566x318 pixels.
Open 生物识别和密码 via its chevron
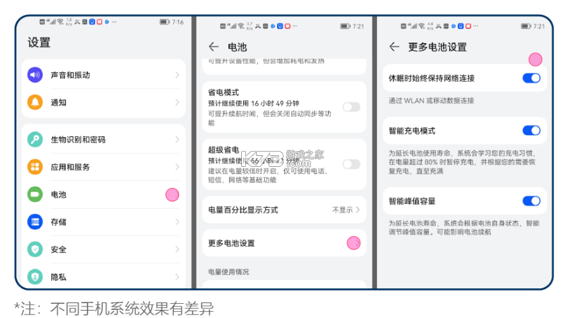(177, 139)
